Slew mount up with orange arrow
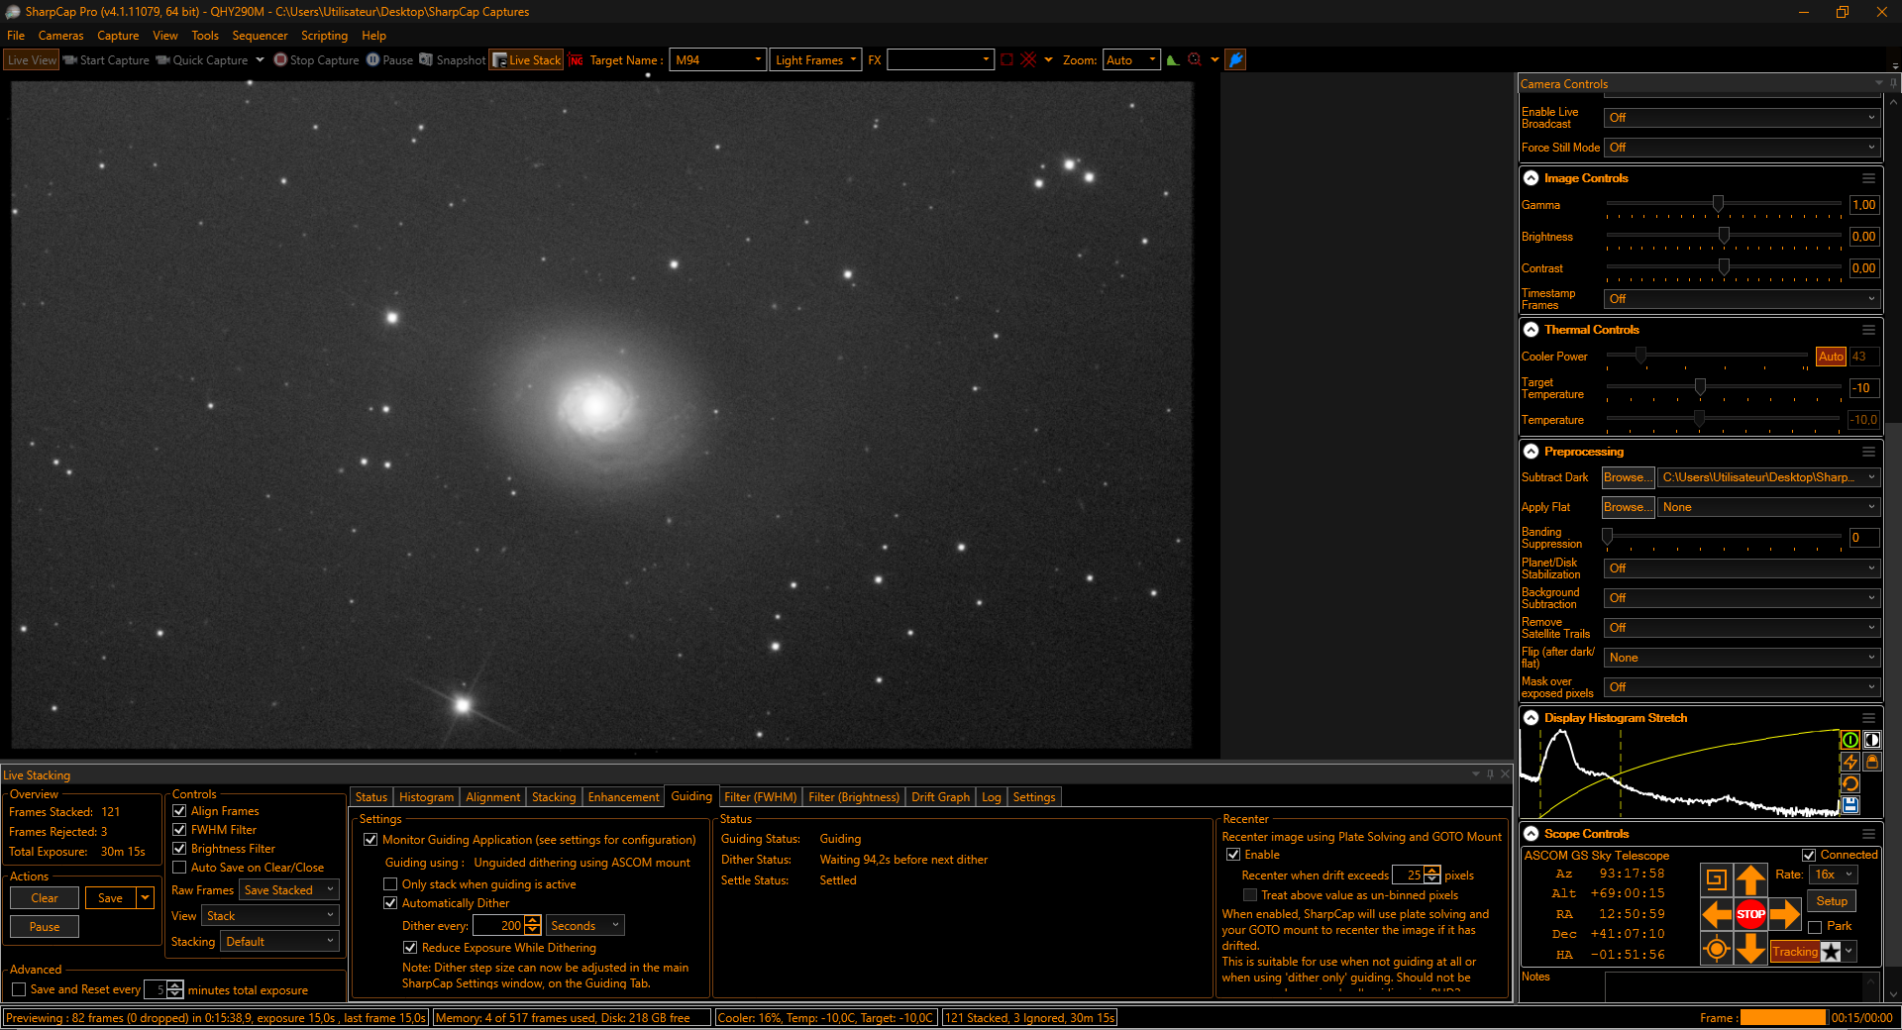This screenshot has height=1030, width=1902. (1750, 879)
